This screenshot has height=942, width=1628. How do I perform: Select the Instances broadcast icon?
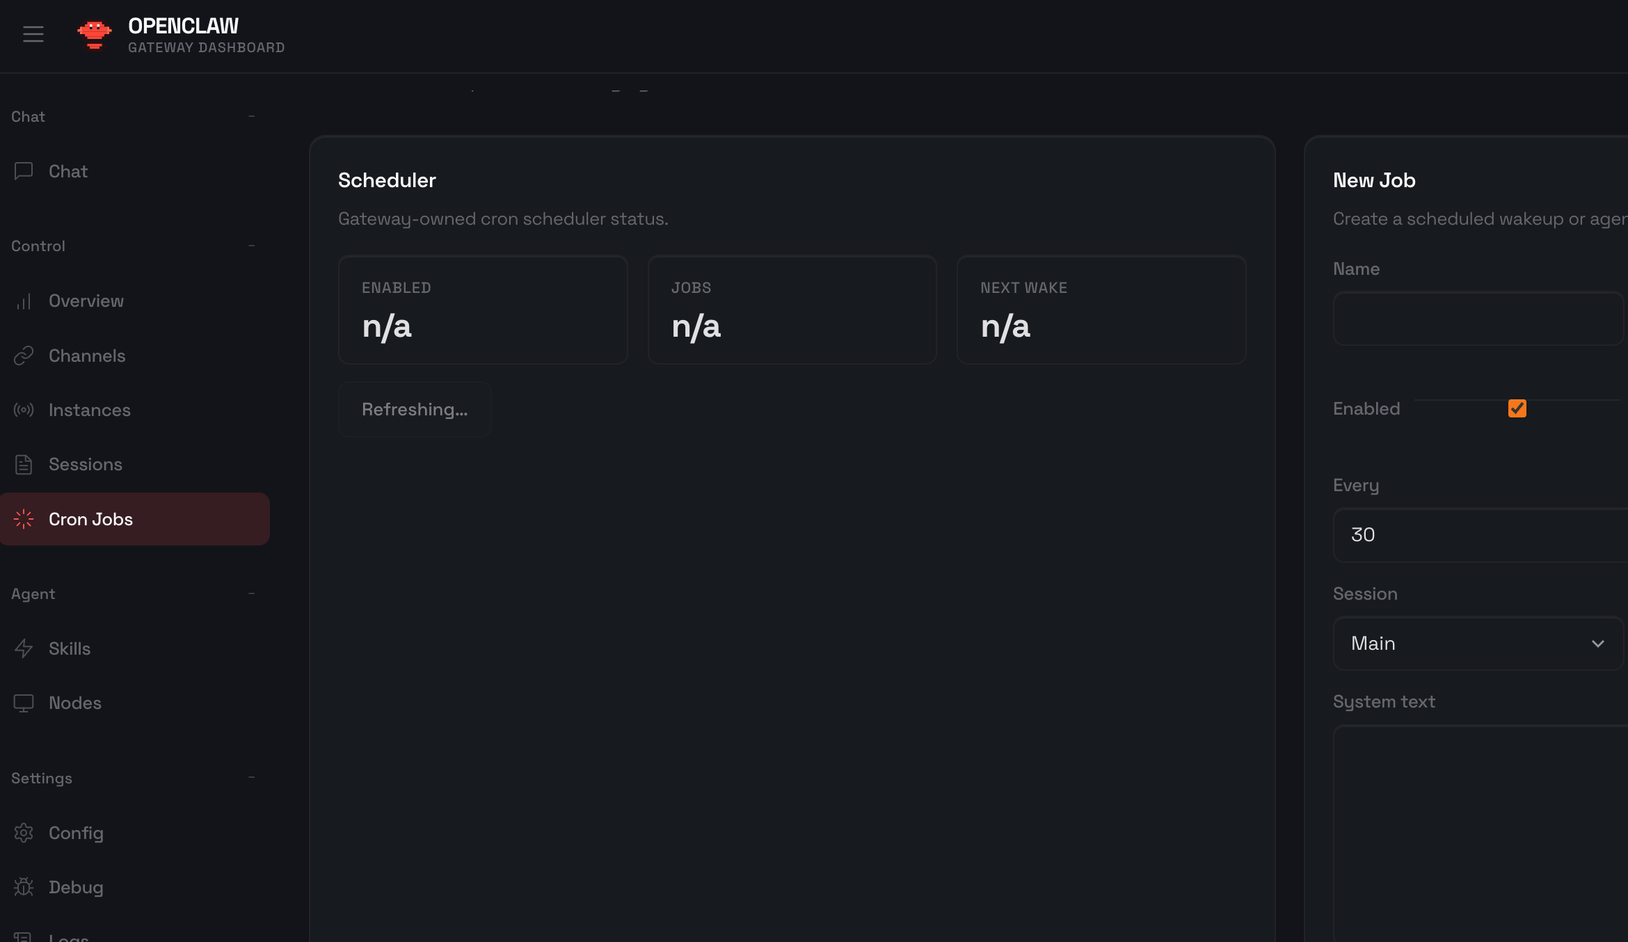(x=24, y=410)
